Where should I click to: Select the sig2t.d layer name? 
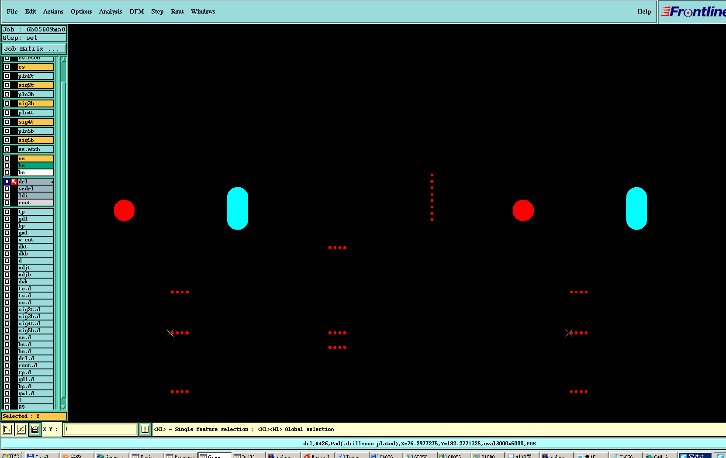coord(36,310)
